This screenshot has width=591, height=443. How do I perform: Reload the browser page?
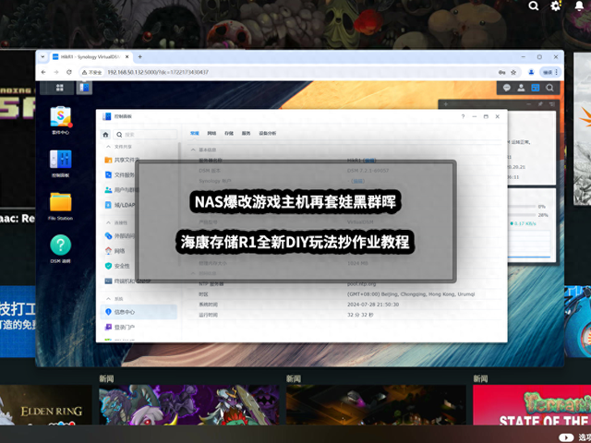(68, 72)
